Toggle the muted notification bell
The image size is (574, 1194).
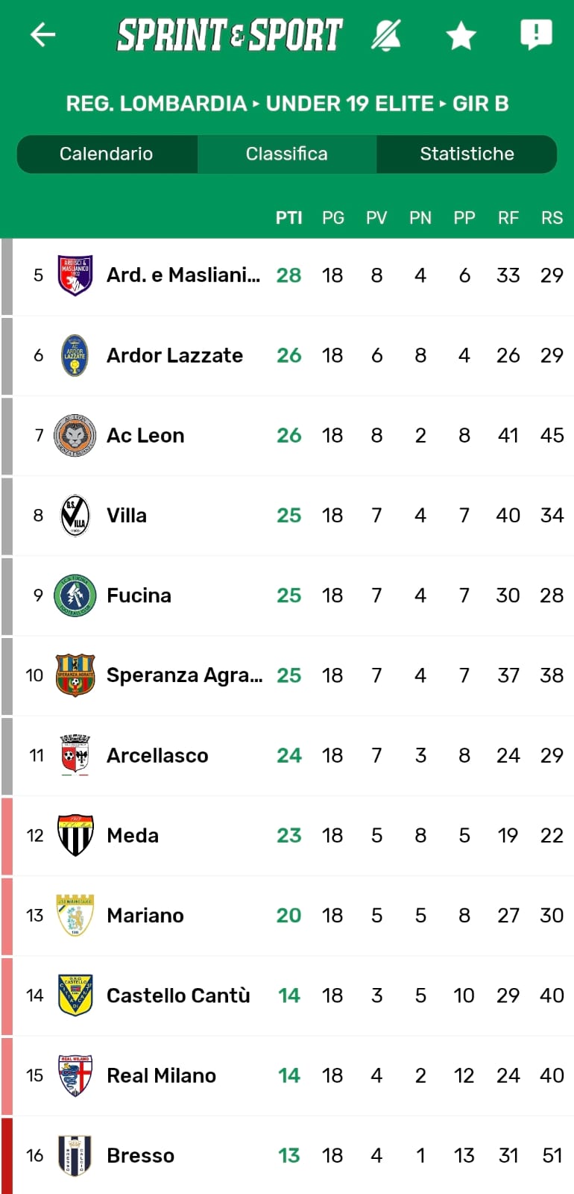[x=386, y=34]
